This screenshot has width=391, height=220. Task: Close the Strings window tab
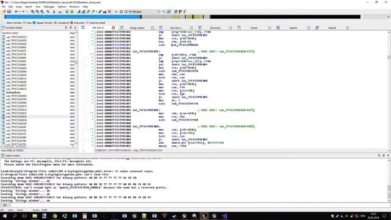pyautogui.click(x=152, y=28)
